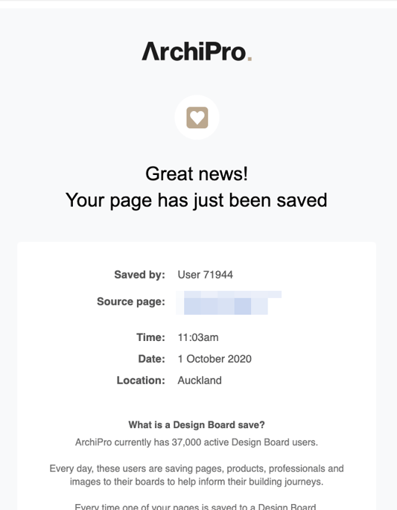Image resolution: width=397 pixels, height=510 pixels.
Task: Select the 'User 71944' text
Action: pyautogui.click(x=205, y=275)
